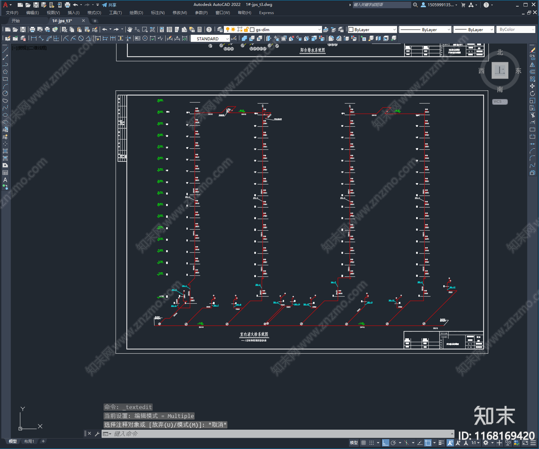Open the 文件(F) menu
Viewport: 539px width, 449px height.
12,13
